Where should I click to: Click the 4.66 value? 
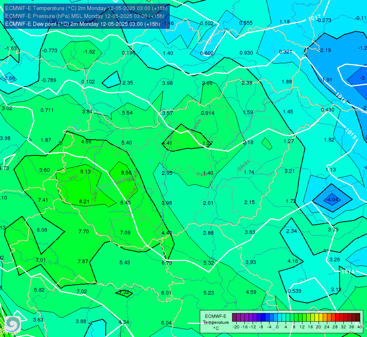coord(86,142)
